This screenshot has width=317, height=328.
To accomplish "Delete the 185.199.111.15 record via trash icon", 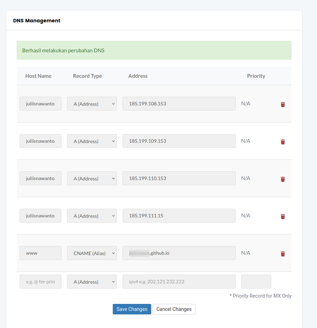I will point(283,216).
